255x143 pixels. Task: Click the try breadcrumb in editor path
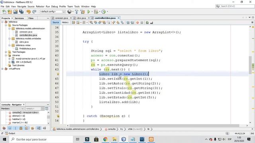click(122, 129)
